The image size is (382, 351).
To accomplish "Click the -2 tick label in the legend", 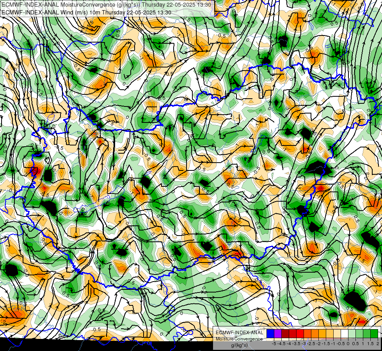I will coord(319,344).
